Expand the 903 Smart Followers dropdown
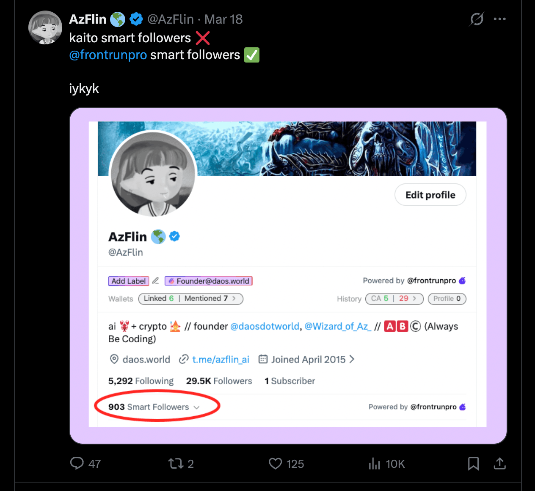Image resolution: width=535 pixels, height=491 pixels. point(196,407)
